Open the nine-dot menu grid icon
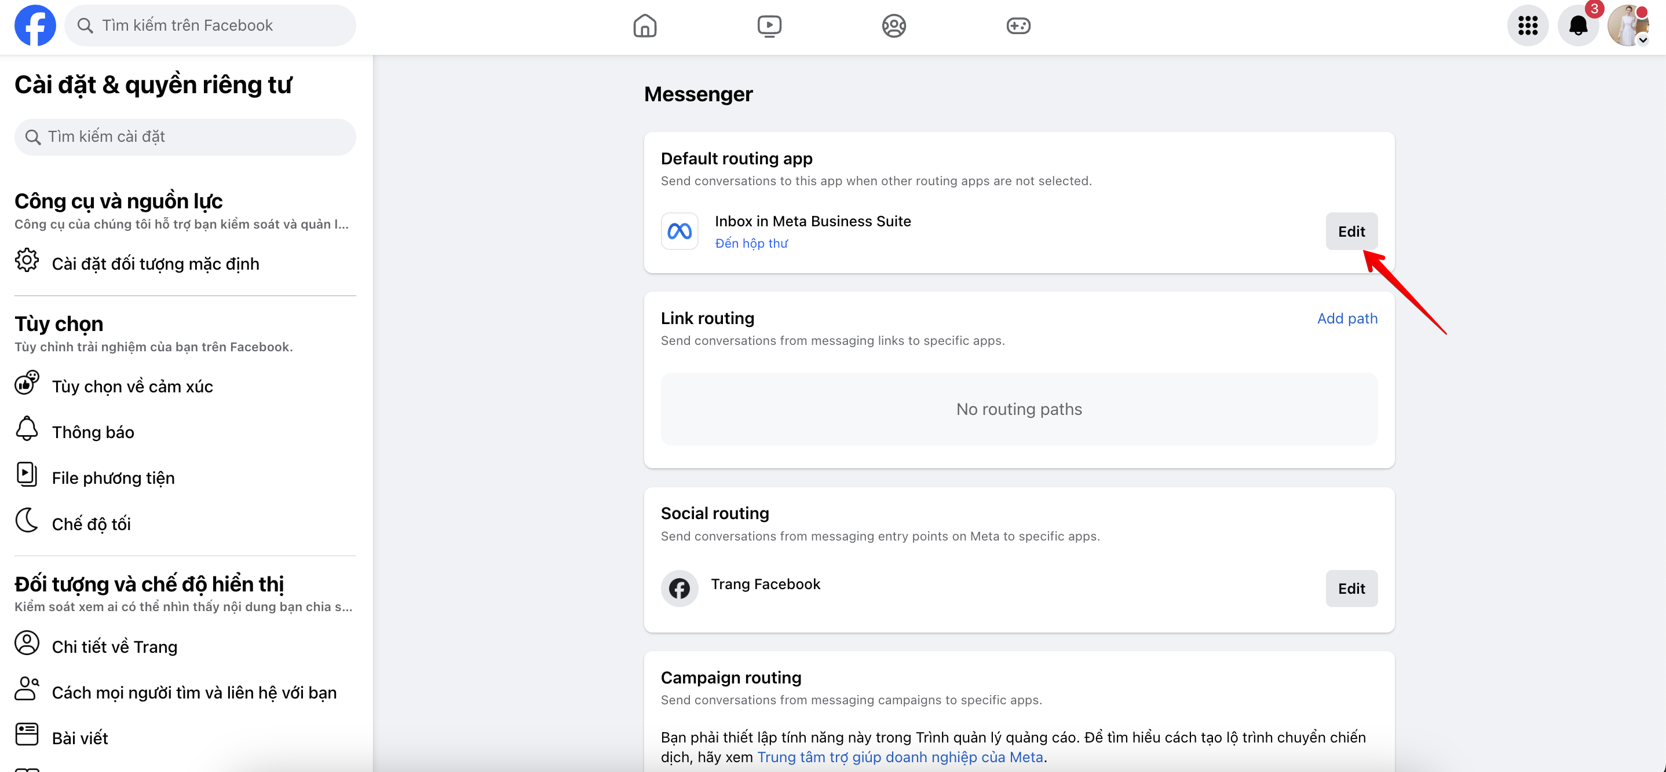The height and width of the screenshot is (772, 1666). tap(1527, 26)
